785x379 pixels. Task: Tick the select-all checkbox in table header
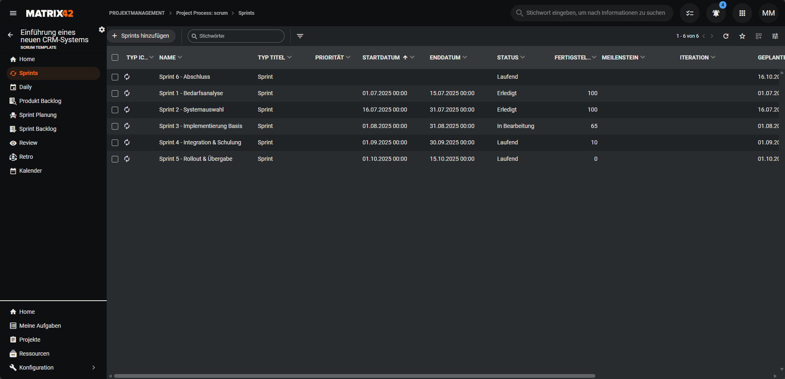pos(115,57)
